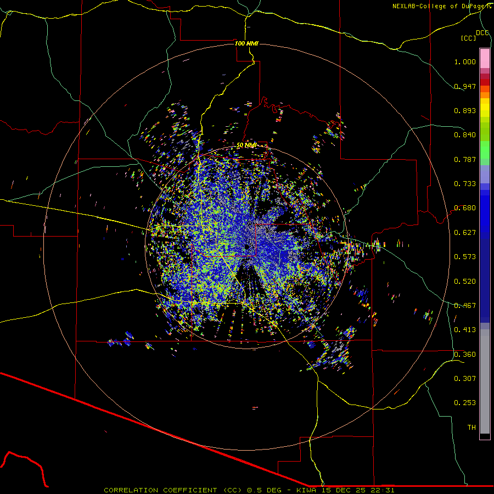Click the 1.000 scale value
The width and height of the screenshot is (494, 494).
465,61
